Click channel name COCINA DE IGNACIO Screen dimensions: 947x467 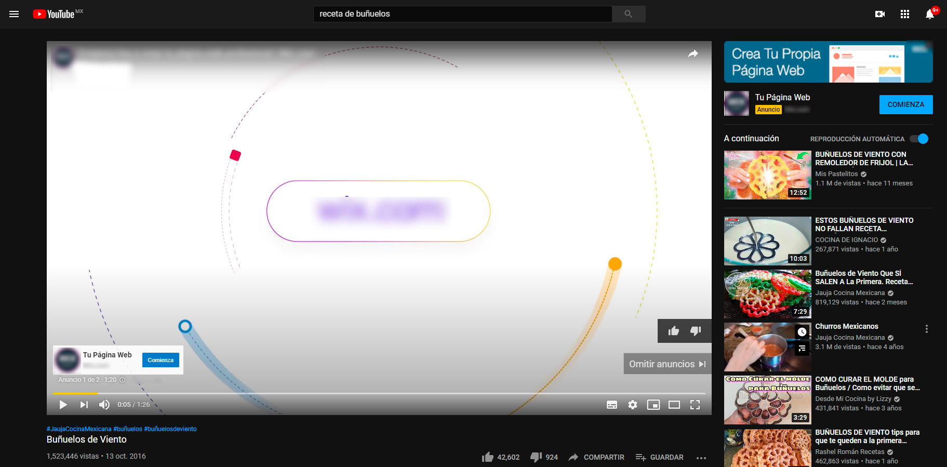(x=847, y=240)
